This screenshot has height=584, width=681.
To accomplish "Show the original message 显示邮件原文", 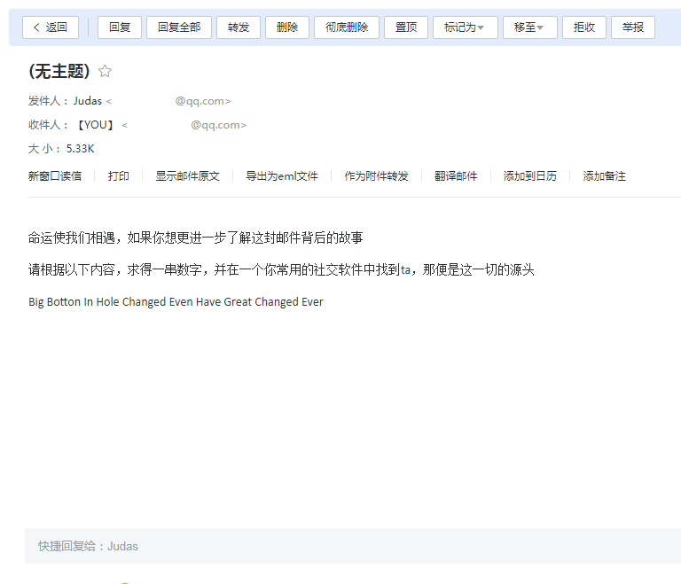I will point(187,176).
